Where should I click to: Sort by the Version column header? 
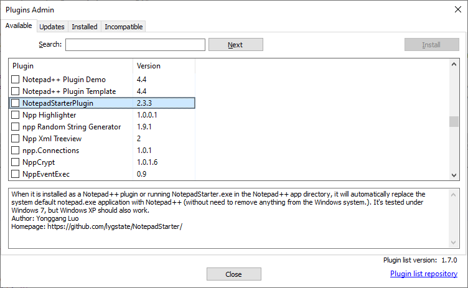tap(164, 66)
